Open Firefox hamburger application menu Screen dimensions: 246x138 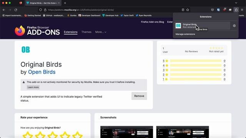coord(242,10)
